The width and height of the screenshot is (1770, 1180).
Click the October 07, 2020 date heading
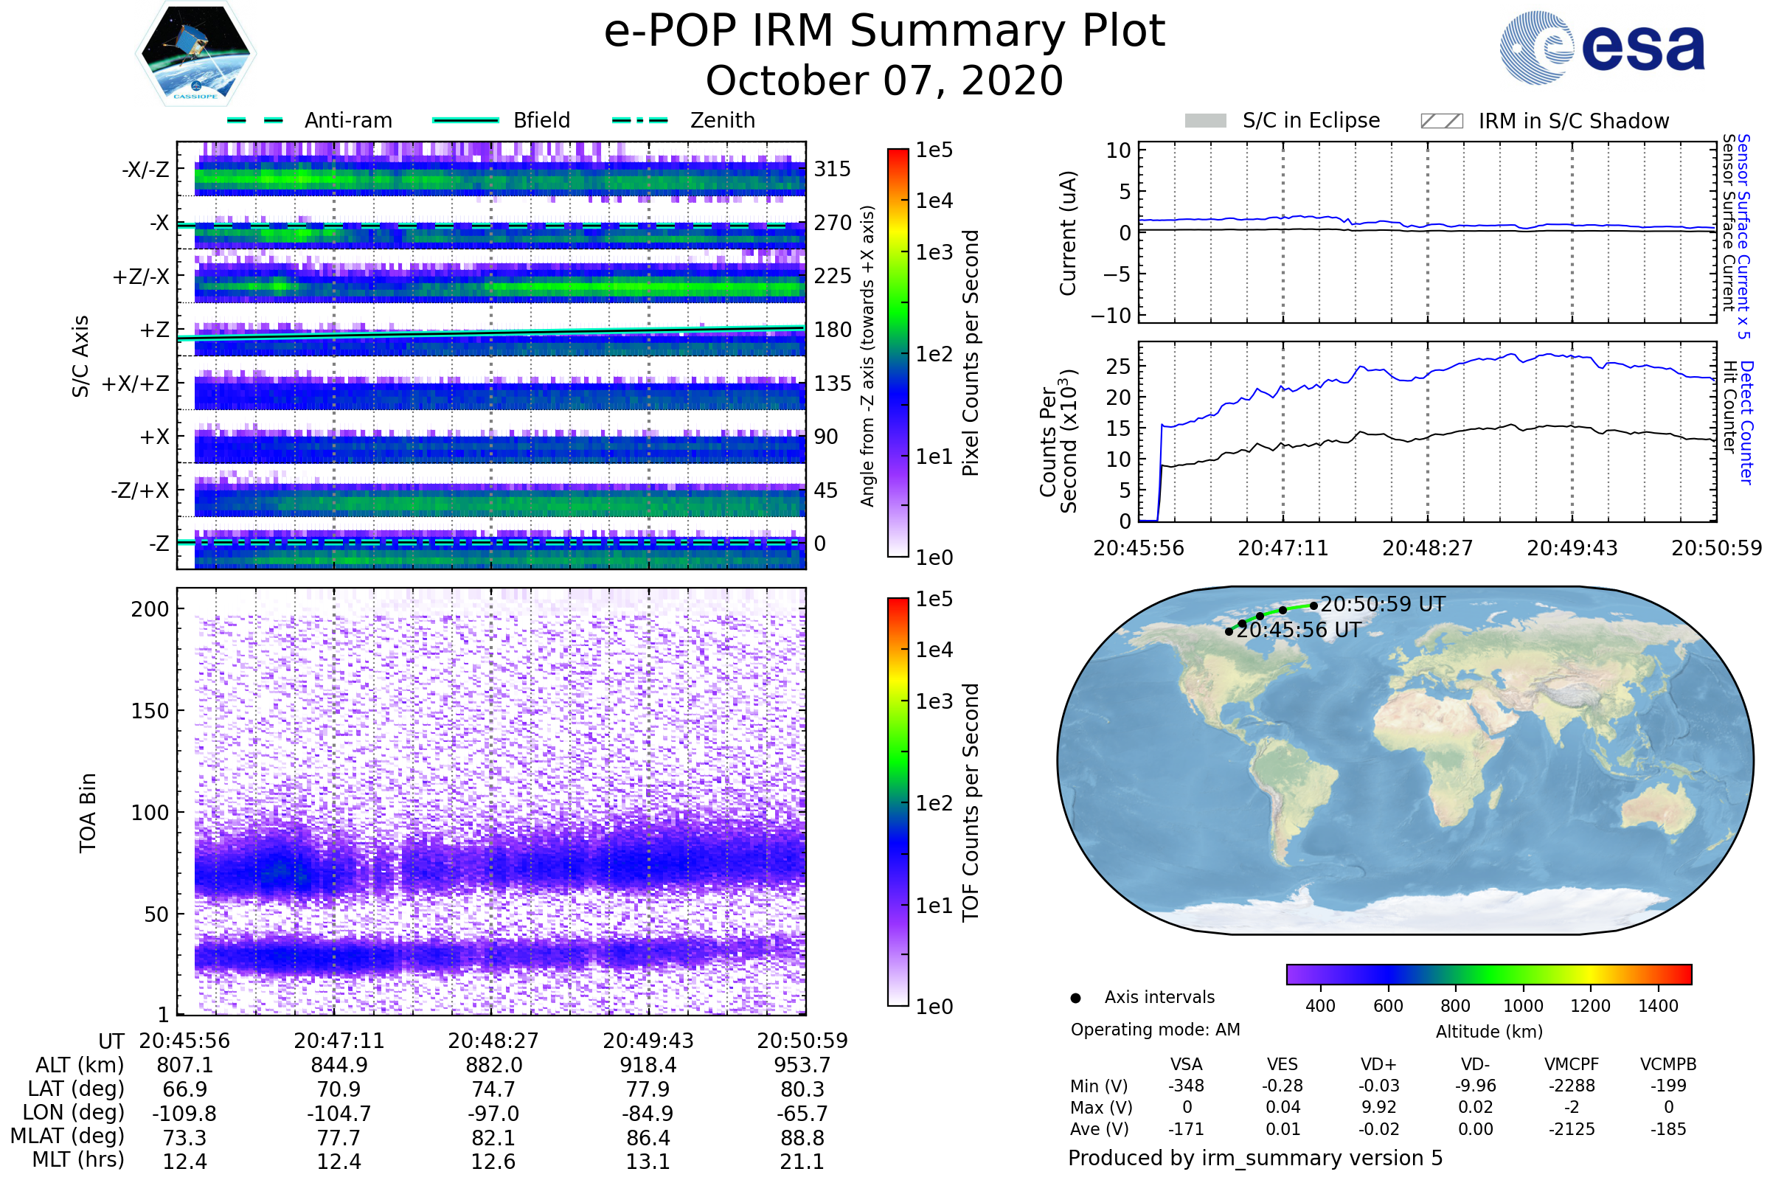coord(884,81)
